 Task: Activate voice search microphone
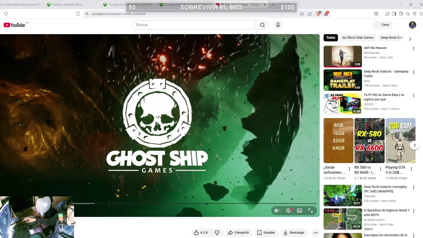[278, 25]
